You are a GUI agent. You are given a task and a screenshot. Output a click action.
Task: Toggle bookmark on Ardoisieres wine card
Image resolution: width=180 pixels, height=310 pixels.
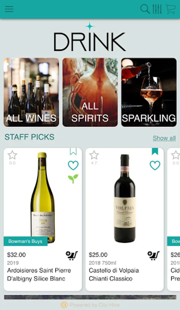[x=73, y=152]
